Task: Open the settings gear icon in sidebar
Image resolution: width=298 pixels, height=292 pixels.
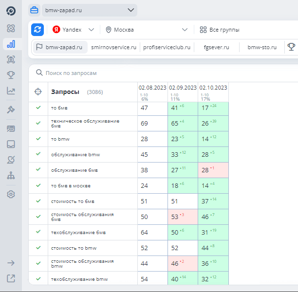Action: [x=11, y=194]
